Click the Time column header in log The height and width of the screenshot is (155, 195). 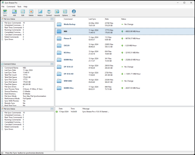[x=73, y=109]
